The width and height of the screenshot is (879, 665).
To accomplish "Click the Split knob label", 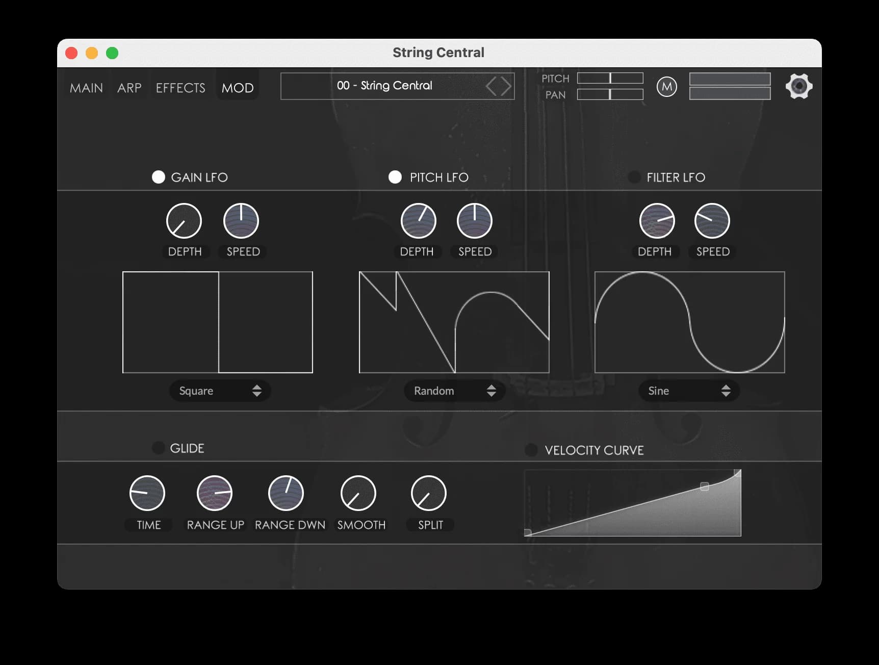I will tap(429, 524).
